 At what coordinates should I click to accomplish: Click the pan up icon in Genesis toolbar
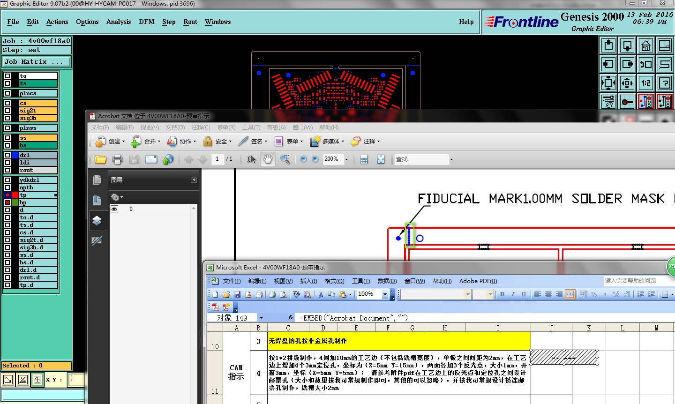[608, 45]
